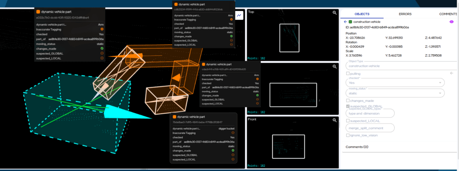The height and width of the screenshot is (171, 459).
Task: Click the Points: 182 label in Top view
Action: (x=257, y=58)
